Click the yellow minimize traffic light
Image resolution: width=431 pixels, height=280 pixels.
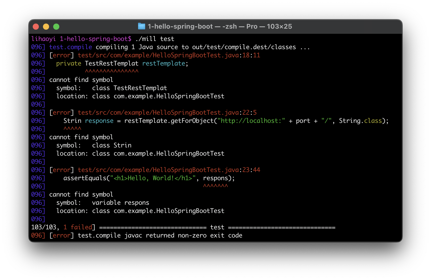46,26
